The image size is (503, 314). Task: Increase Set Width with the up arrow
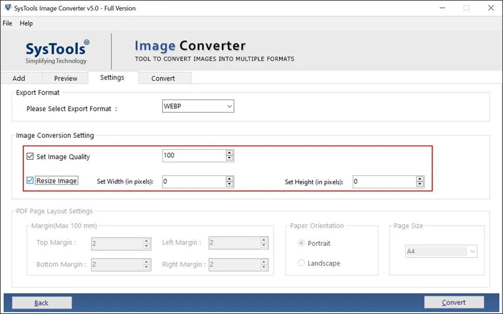[229, 178]
